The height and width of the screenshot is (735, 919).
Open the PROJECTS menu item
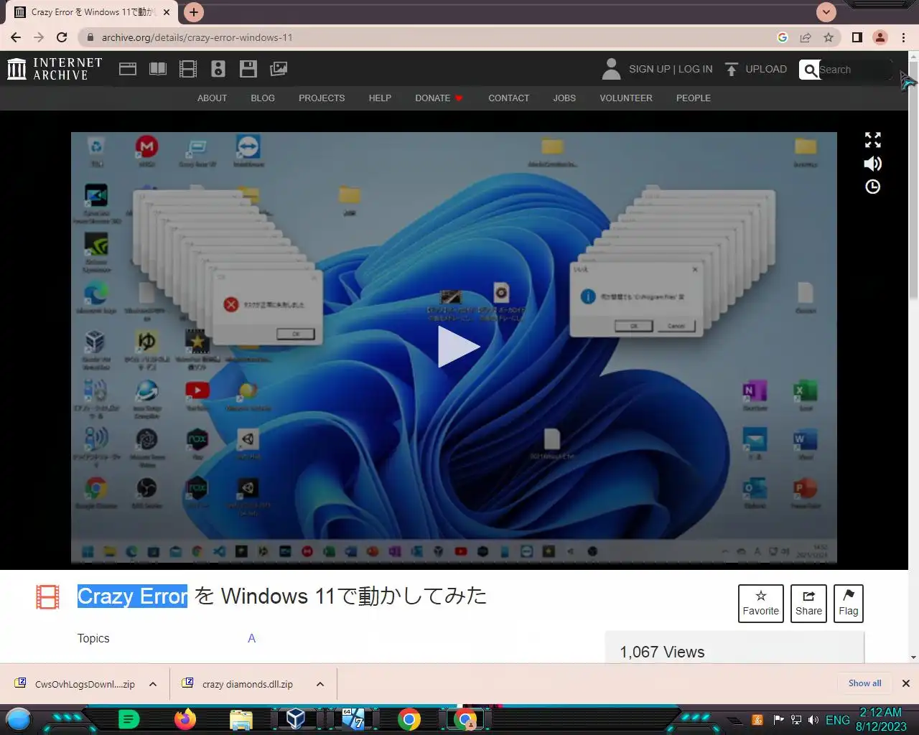(322, 98)
